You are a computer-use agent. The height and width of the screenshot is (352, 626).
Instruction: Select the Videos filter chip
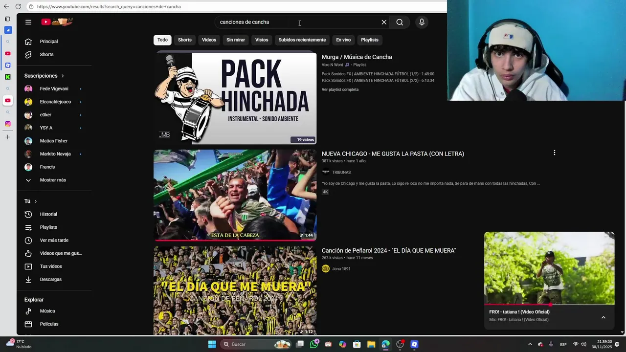coord(209,40)
